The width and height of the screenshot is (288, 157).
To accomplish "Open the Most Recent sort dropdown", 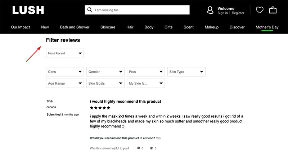I will (65, 53).
